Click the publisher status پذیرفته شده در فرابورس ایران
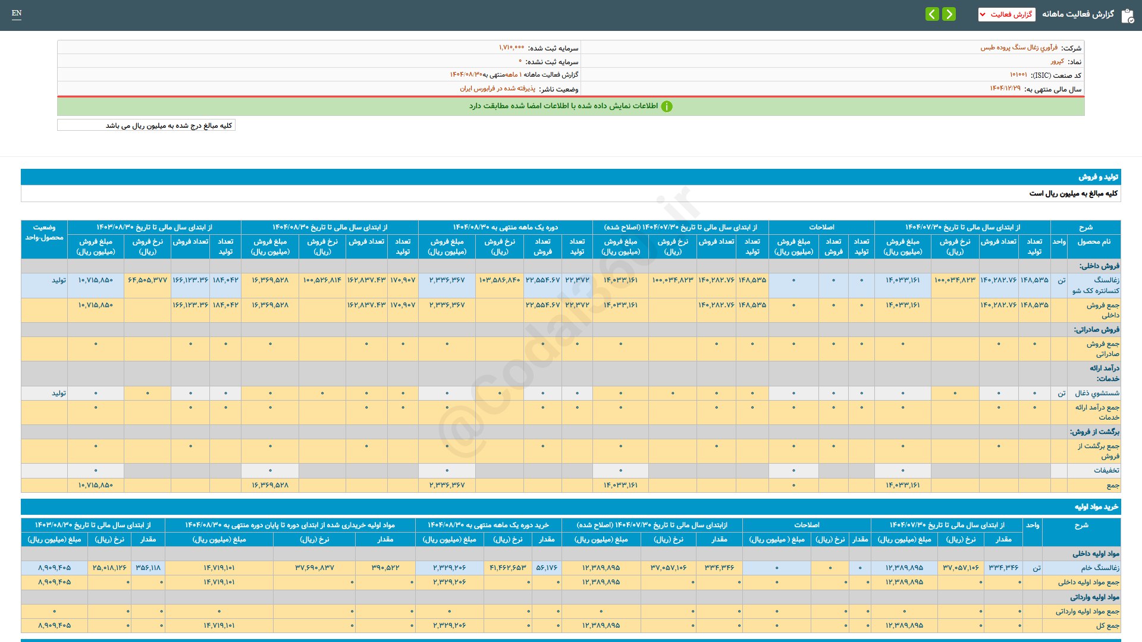This screenshot has width=1142, height=642. tap(497, 89)
